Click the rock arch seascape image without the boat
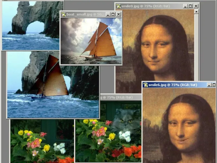 tap(31, 26)
